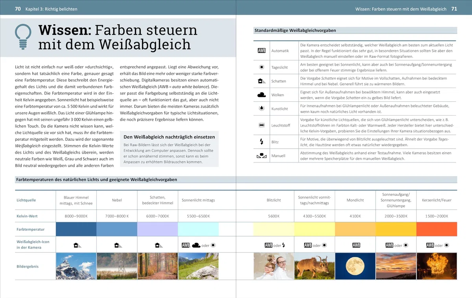Image resolution: width=472 pixels, height=298 pixels.
Task: Click AWB icon in the Sonnenaufgang/Sonnenuntergang column
Action: [389, 245]
